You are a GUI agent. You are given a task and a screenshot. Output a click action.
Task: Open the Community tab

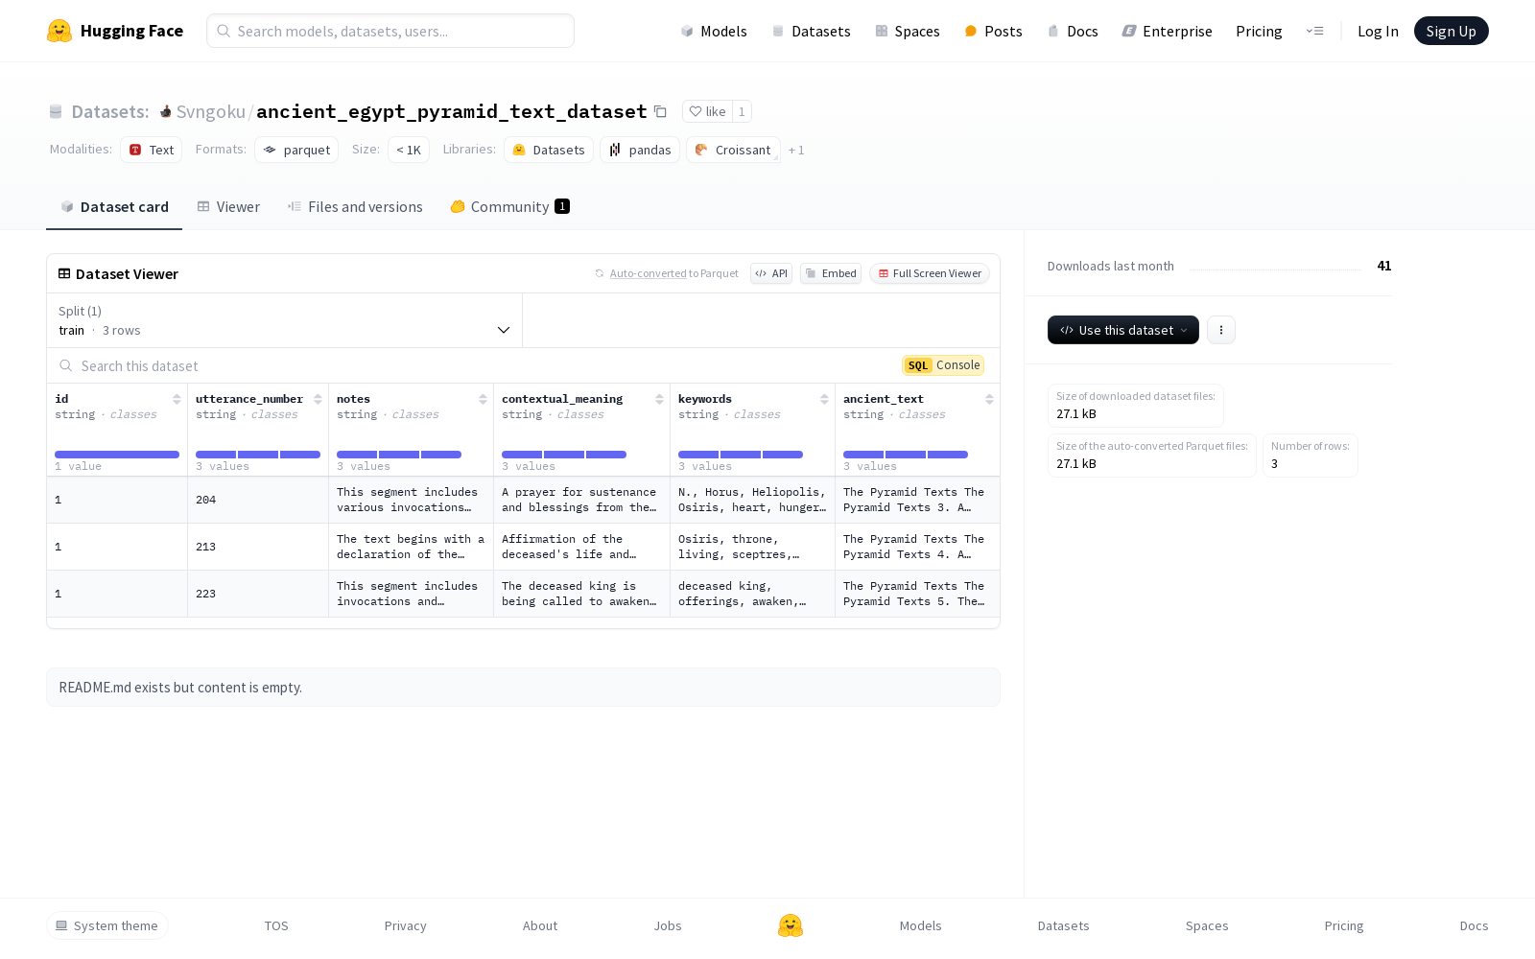click(509, 207)
